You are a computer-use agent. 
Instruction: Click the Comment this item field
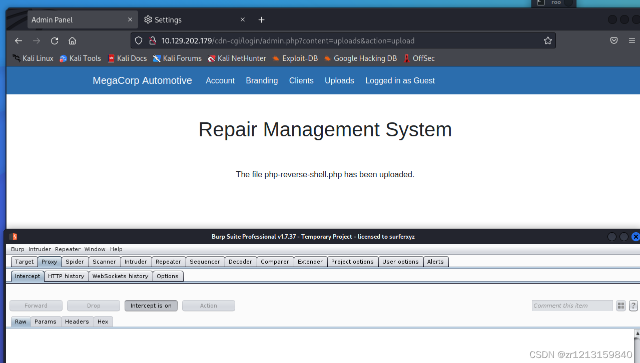coord(572,306)
